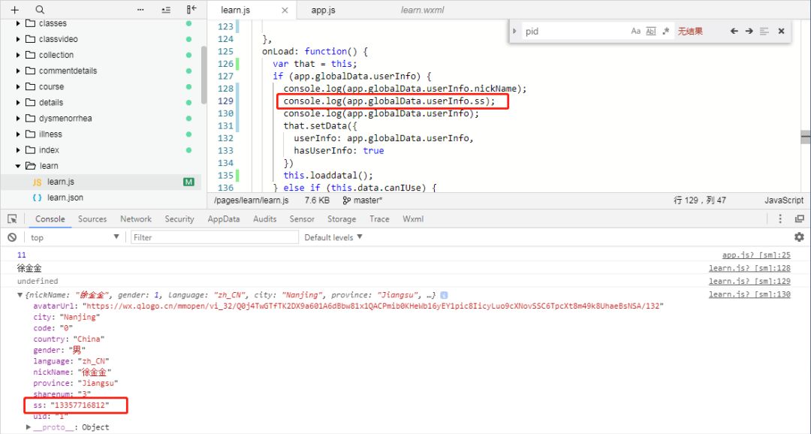Click the file tree vertical scrollbar
Image resolution: width=811 pixels, height=434 pixels.
pyautogui.click(x=204, y=75)
